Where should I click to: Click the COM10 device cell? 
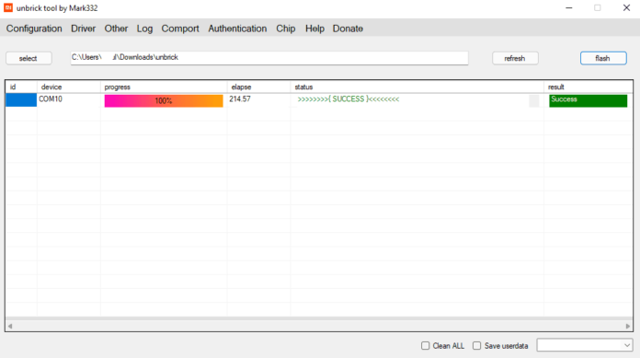click(x=51, y=98)
